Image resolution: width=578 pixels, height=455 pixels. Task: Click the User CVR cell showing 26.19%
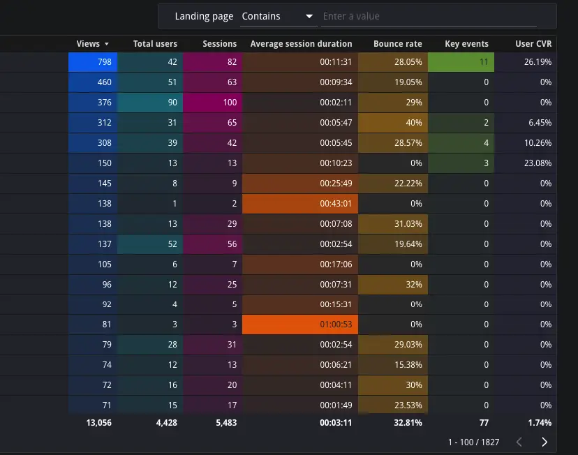point(526,62)
